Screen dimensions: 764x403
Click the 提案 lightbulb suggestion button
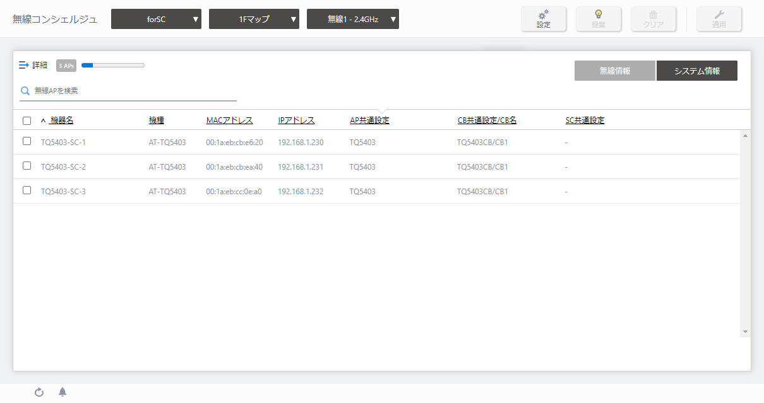tap(599, 19)
